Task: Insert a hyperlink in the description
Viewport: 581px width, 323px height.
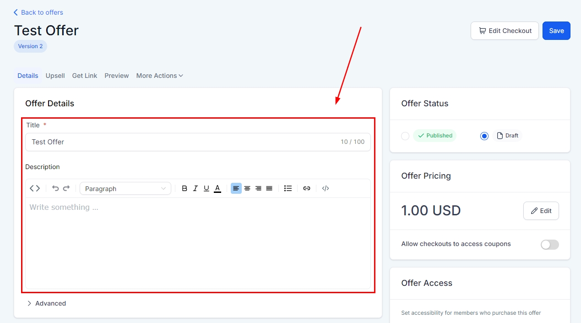Action: click(307, 188)
